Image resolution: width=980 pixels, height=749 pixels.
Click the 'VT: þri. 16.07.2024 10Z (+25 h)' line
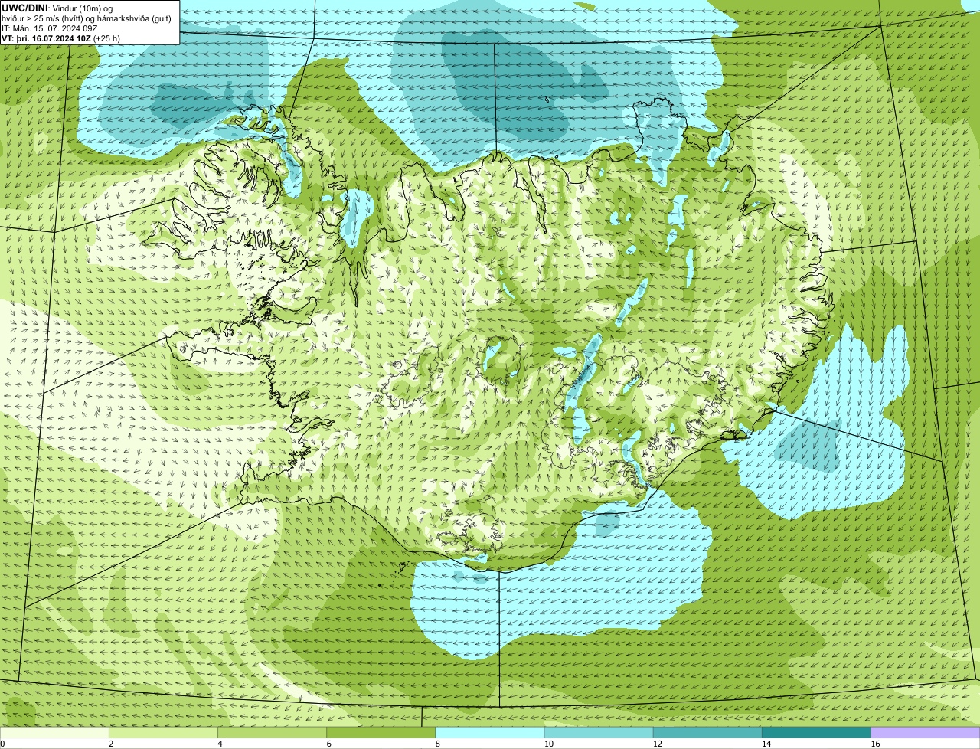(61, 38)
